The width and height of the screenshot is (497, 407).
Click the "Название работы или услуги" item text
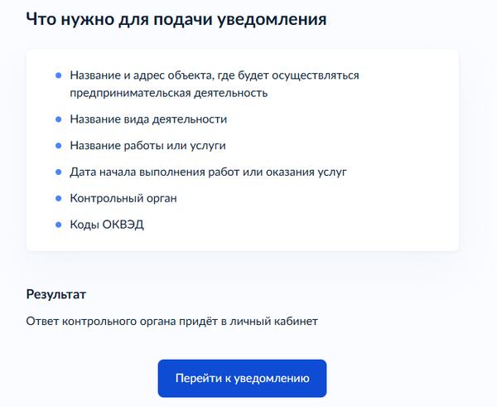pos(147,146)
